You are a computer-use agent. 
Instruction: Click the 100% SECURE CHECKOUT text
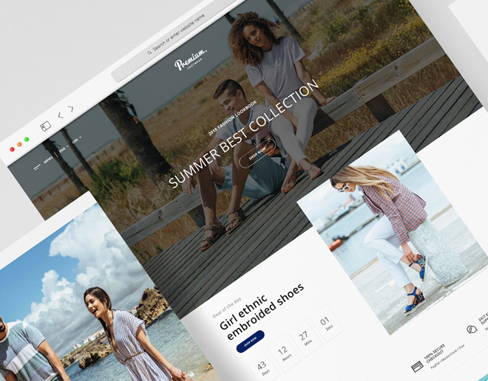click(435, 354)
